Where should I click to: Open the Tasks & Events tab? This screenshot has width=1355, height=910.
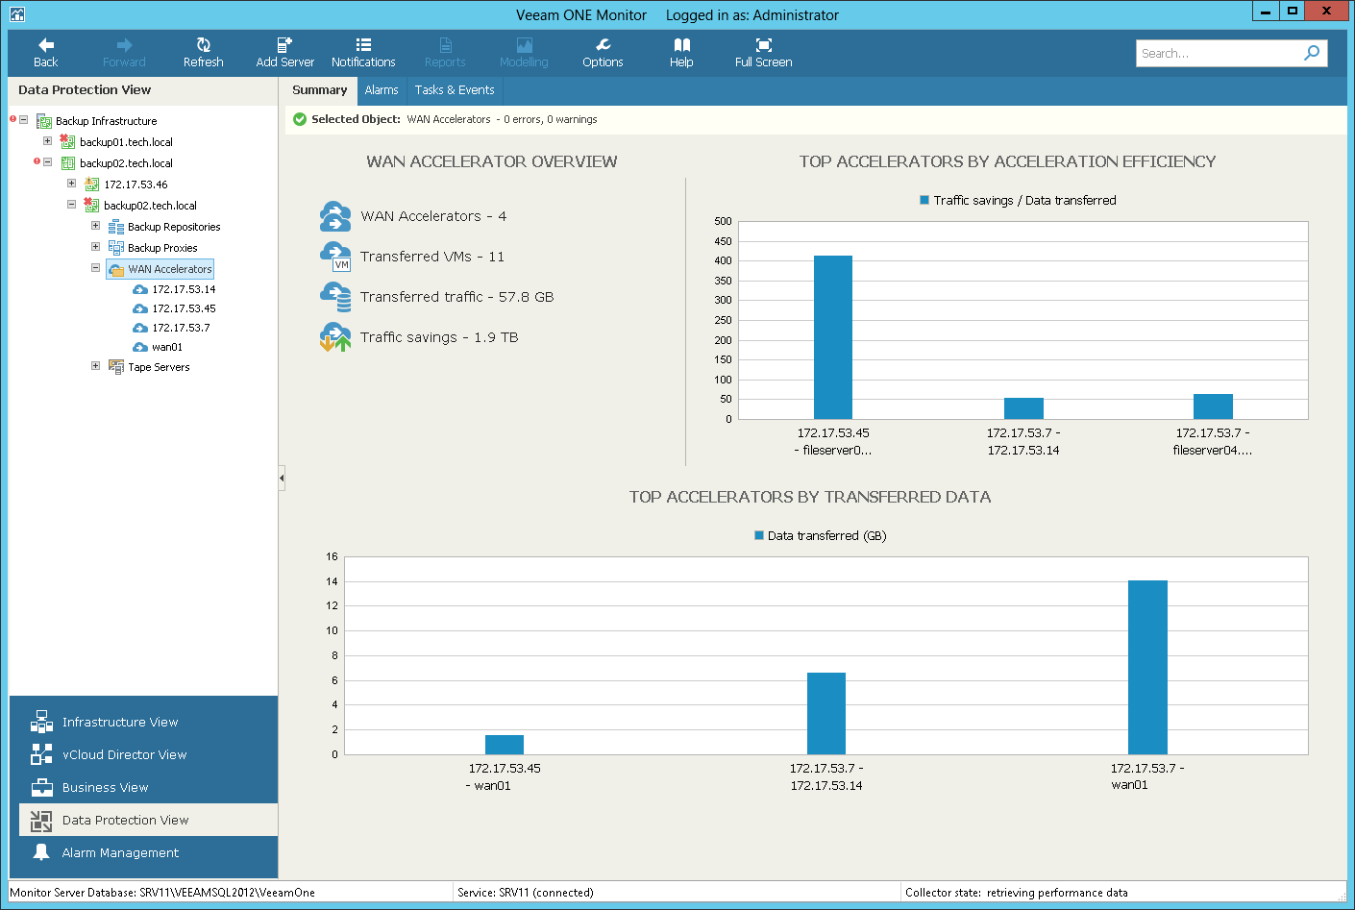455,90
